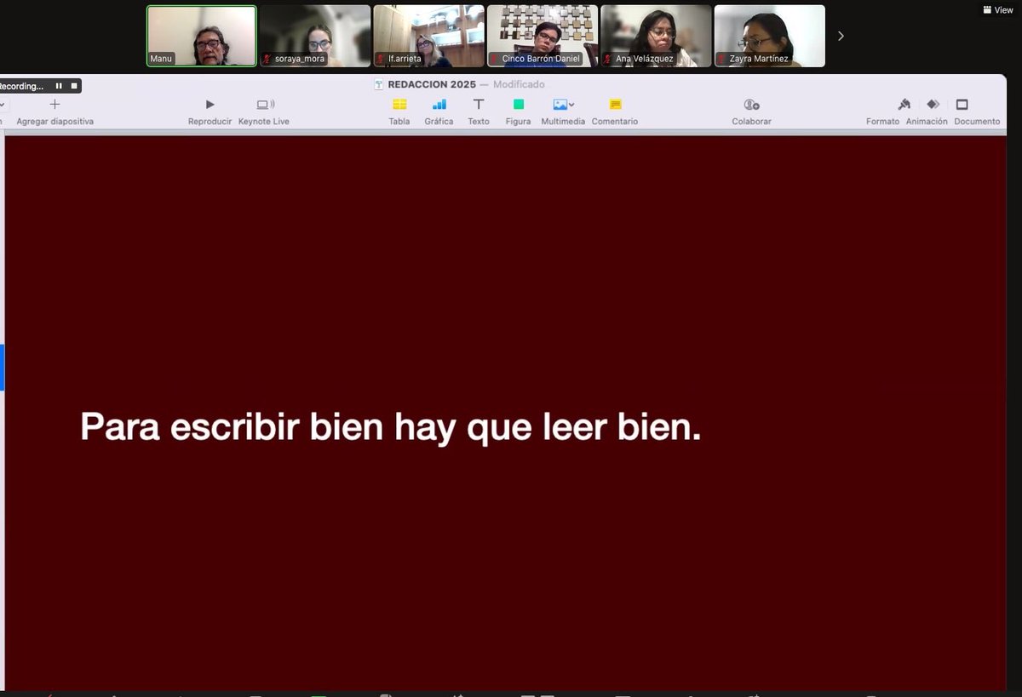Click the muted mic icon beside Cinco Barrón Daniel
1022x697 pixels.
[x=495, y=59]
